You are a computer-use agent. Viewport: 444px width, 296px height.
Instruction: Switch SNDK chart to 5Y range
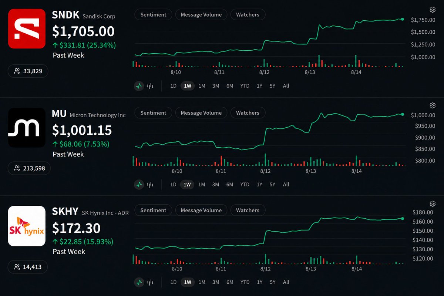pos(272,86)
